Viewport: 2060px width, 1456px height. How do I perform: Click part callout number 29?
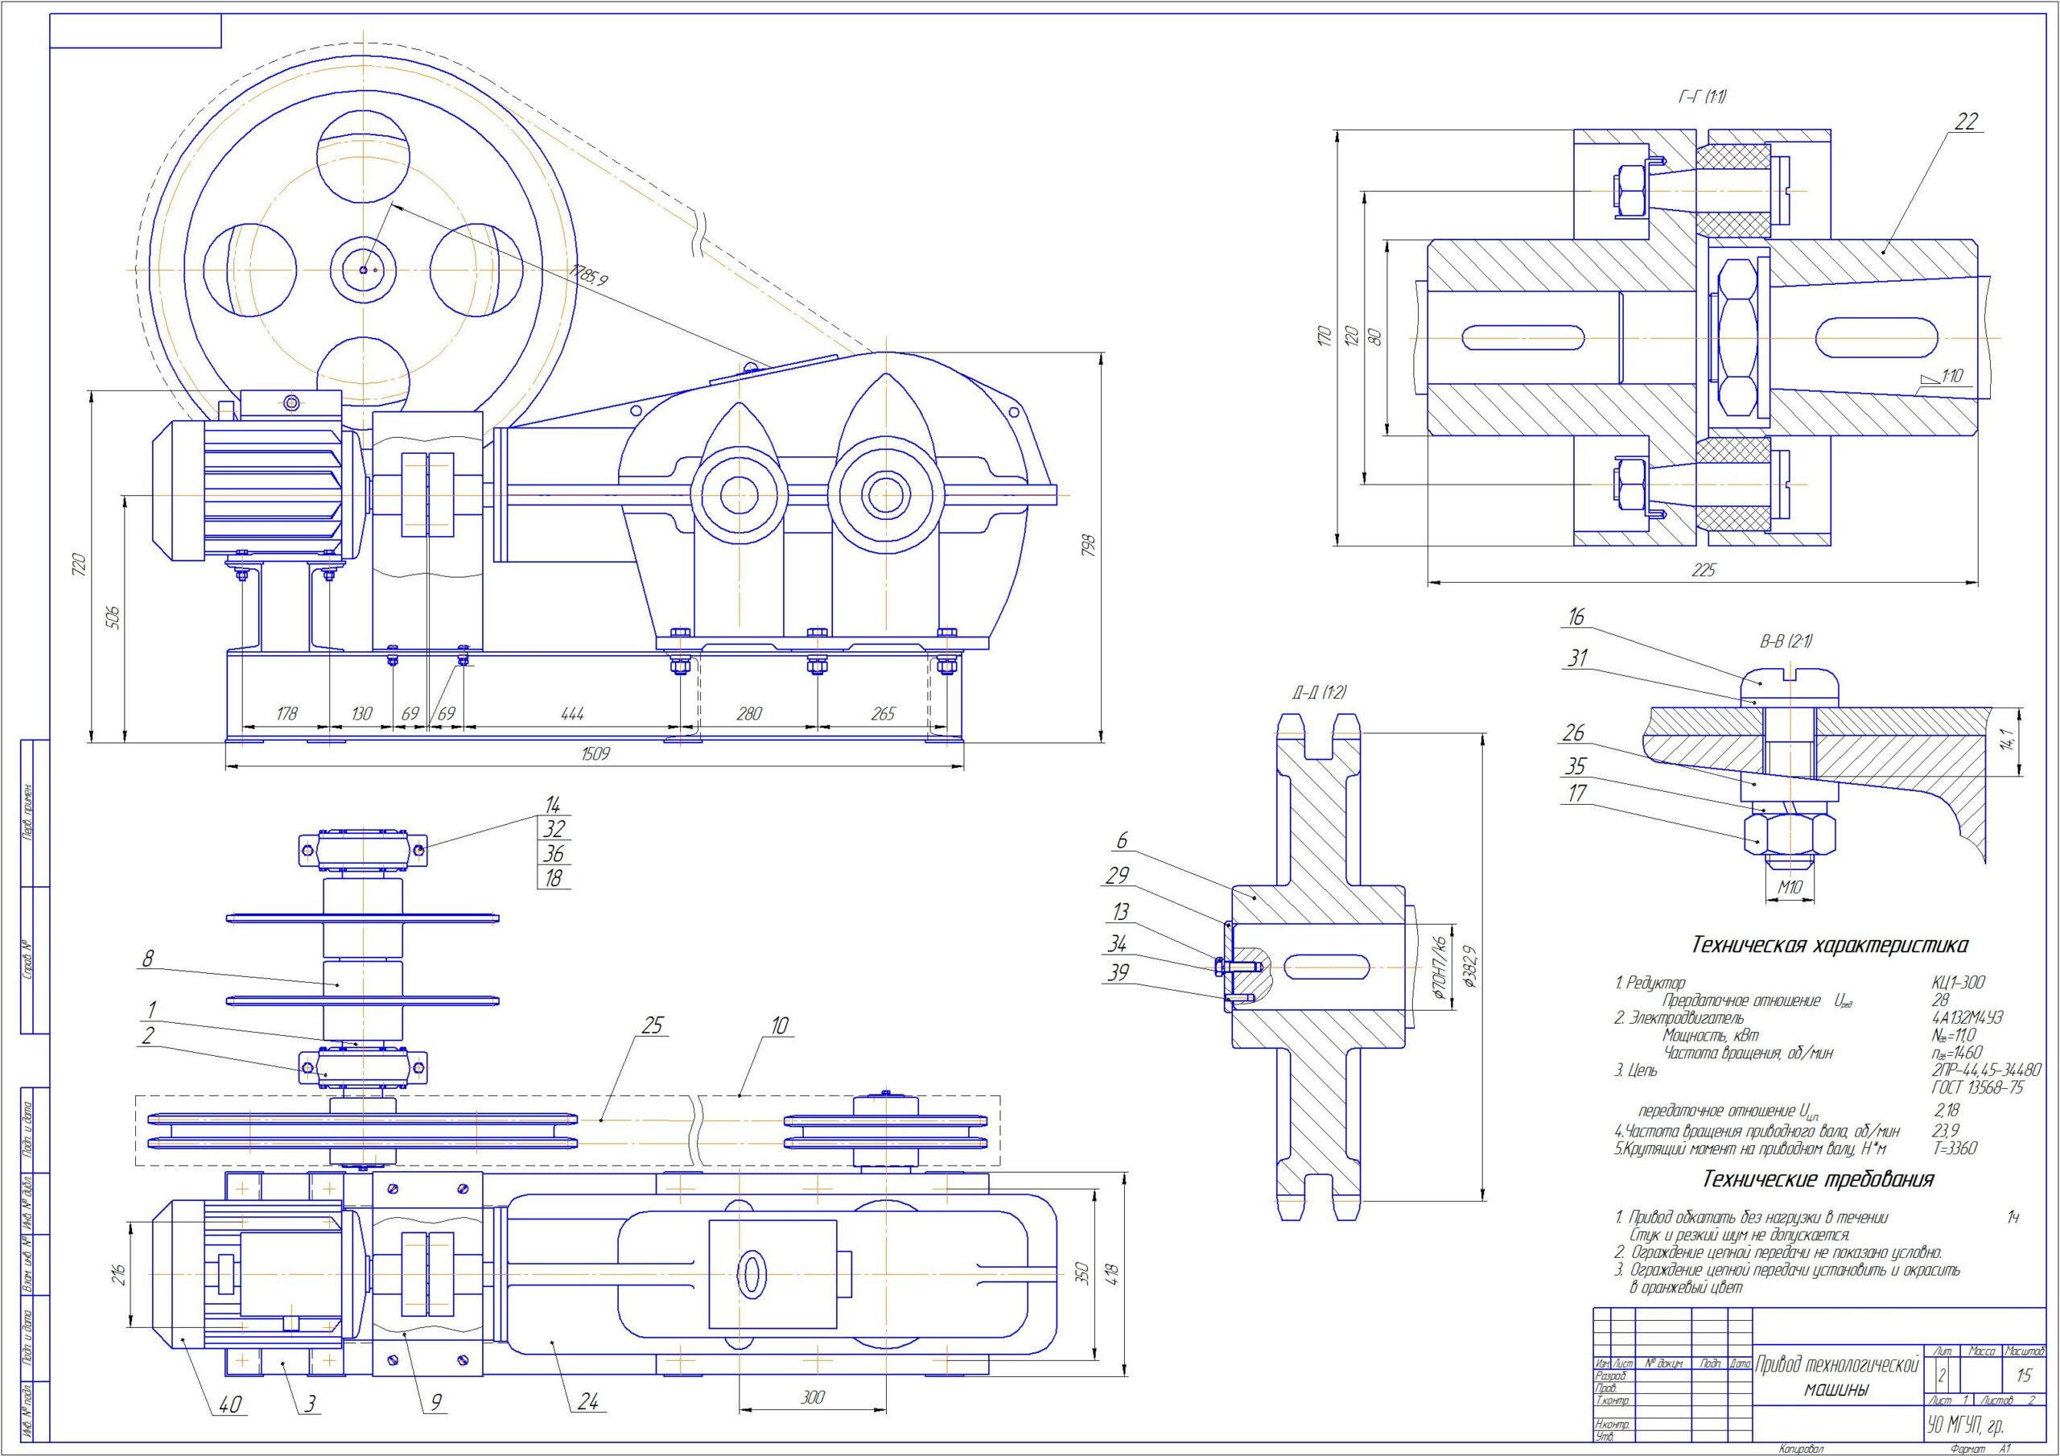[1117, 875]
